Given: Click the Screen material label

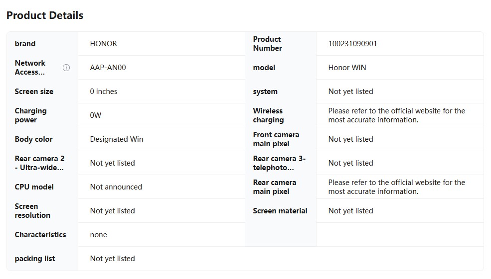Looking at the screenshot, I should [x=280, y=211].
